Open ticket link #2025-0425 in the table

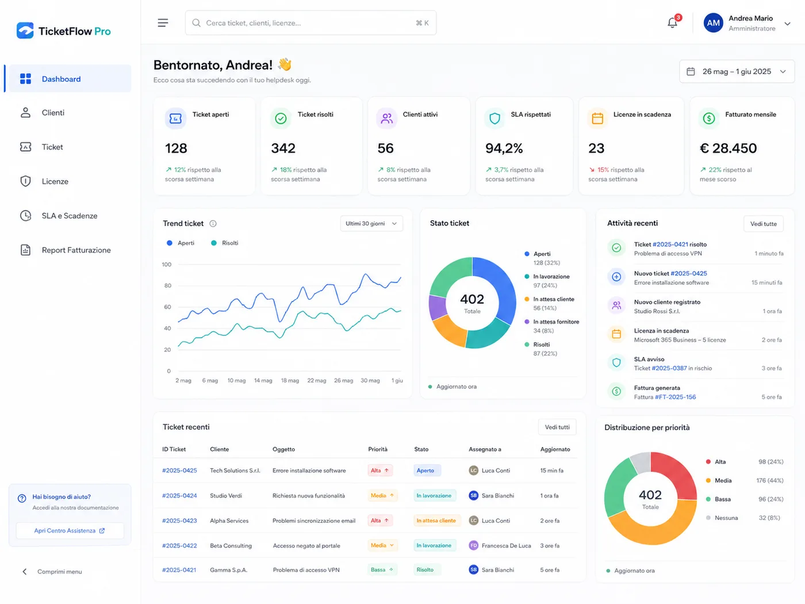click(x=179, y=471)
